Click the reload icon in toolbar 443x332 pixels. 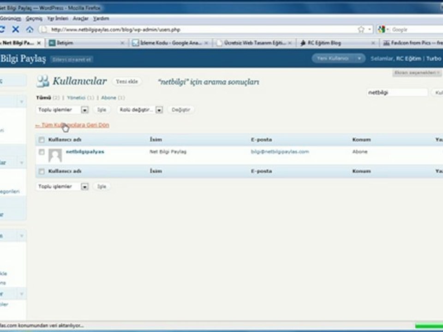tap(2, 29)
